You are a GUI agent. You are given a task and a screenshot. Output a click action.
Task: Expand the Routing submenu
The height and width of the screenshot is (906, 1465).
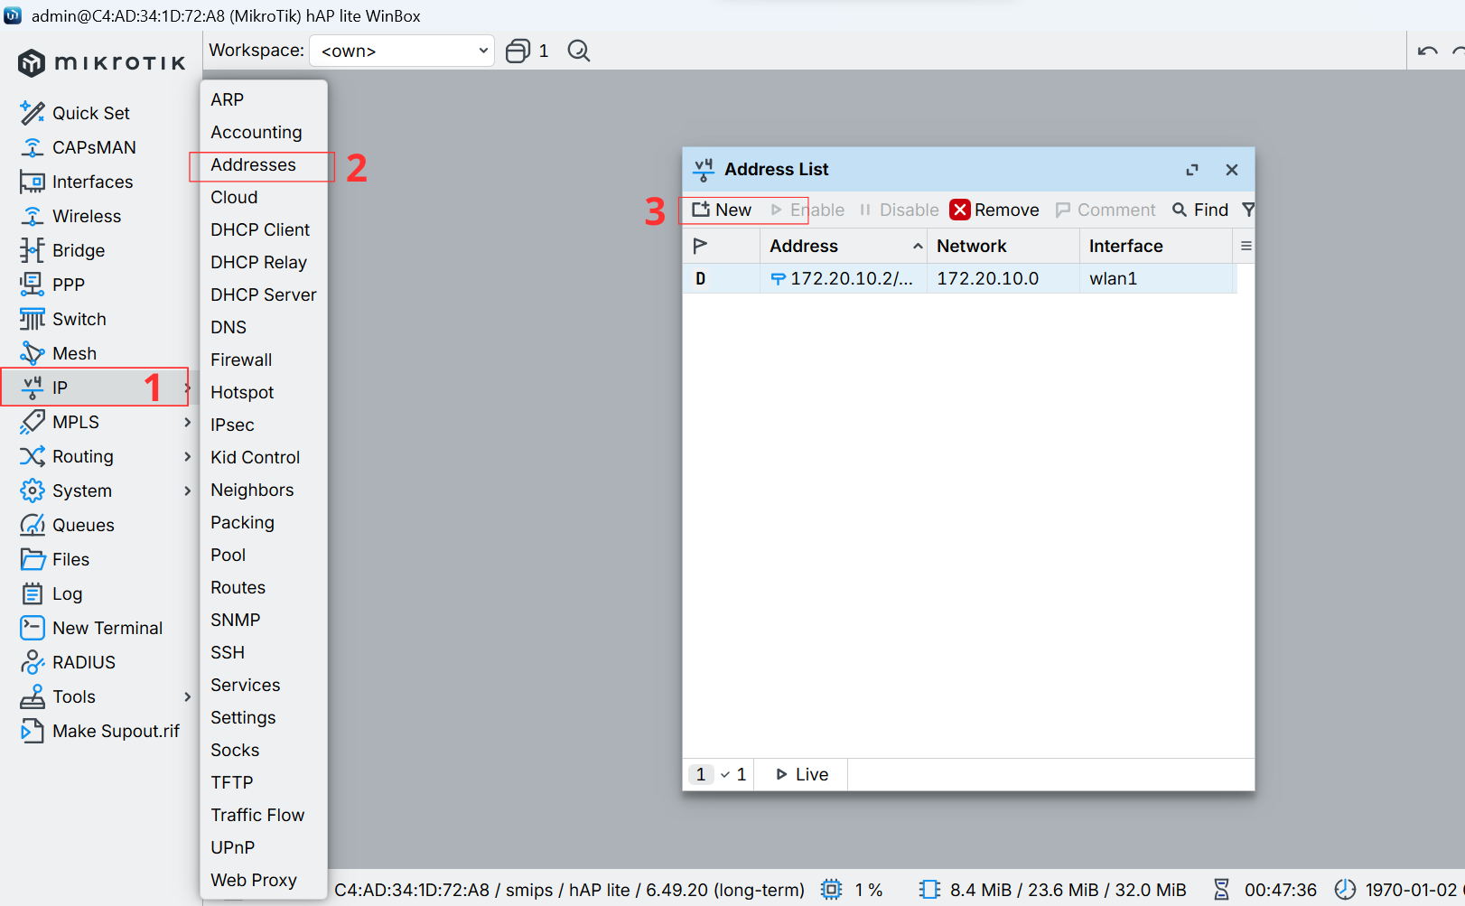click(x=187, y=456)
